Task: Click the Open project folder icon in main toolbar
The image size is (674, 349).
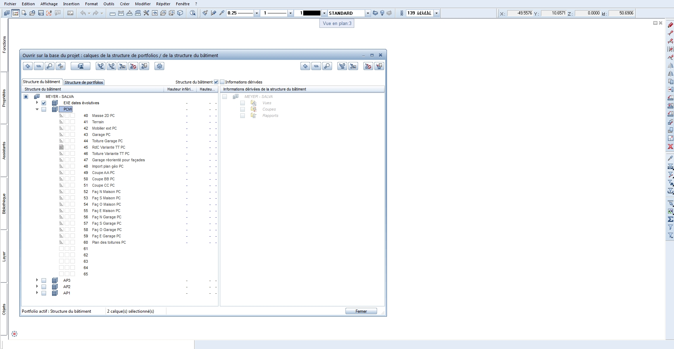Action: click(x=32, y=13)
